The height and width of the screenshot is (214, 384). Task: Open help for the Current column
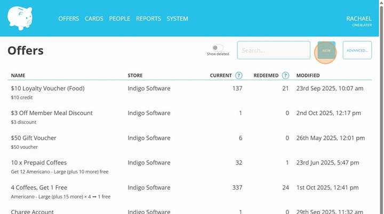click(x=239, y=75)
